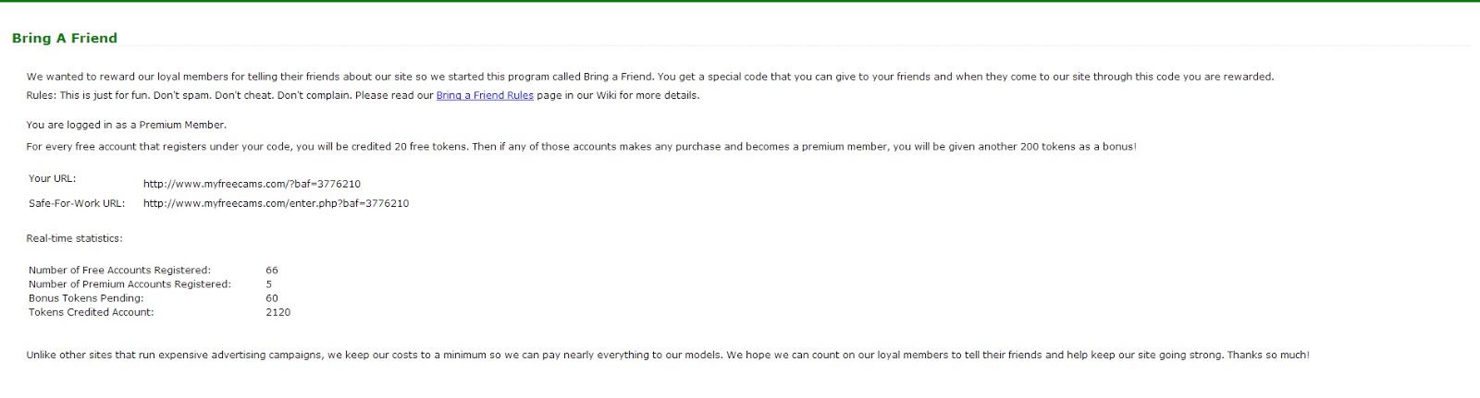Click the "You are logged in as a Premium Member" text
Screen dimensions: 1480x398
pos(127,125)
